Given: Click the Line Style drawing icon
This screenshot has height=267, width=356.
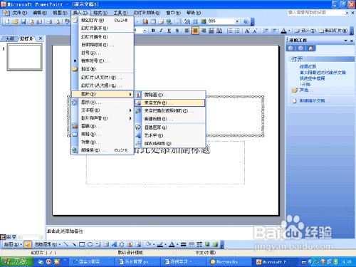Looking at the screenshot, I should coord(183,244).
